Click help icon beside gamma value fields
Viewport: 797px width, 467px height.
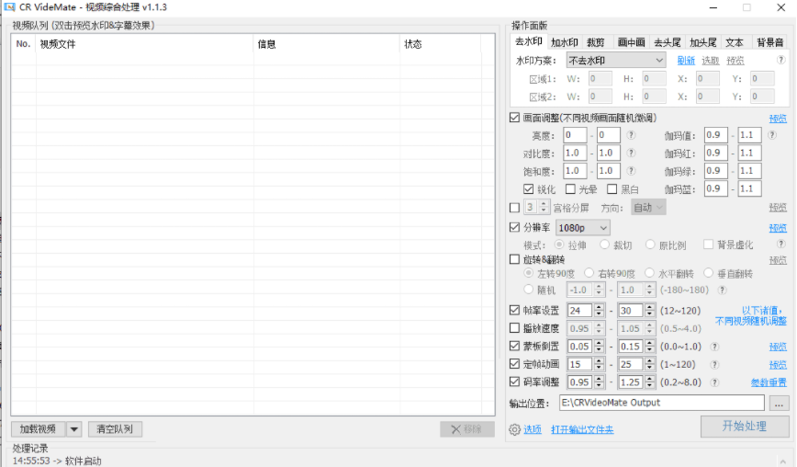point(771,135)
